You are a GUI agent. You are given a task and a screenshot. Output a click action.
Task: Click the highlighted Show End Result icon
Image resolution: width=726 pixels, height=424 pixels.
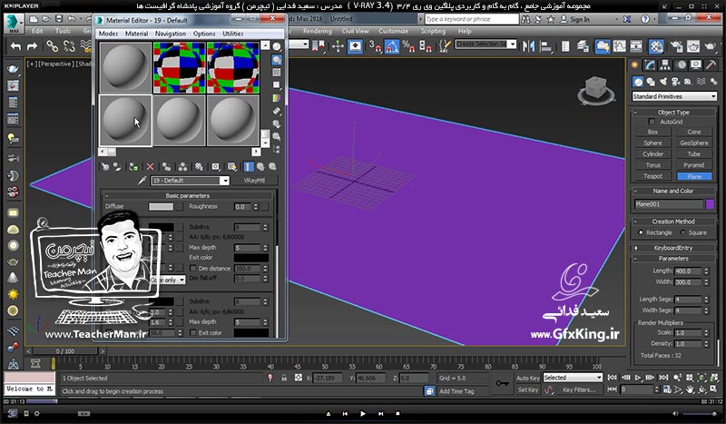[x=249, y=167]
